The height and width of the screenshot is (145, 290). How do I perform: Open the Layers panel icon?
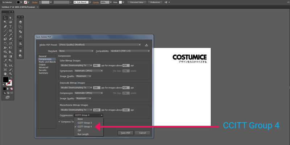coord(20,22)
